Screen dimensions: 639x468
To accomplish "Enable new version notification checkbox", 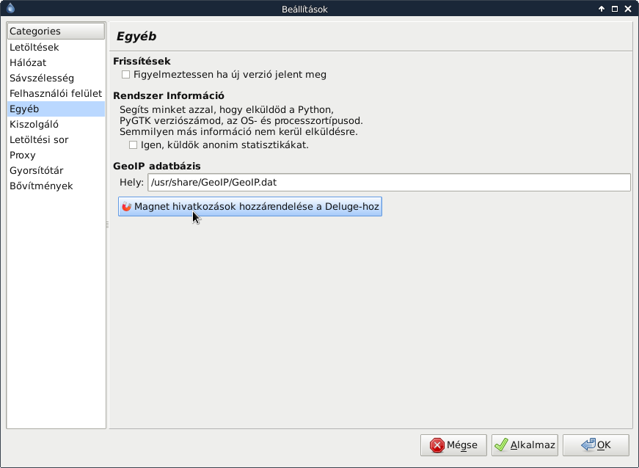I will pos(125,75).
